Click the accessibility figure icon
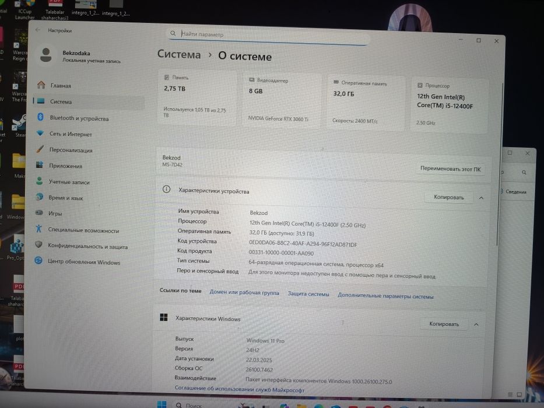This screenshot has width=544, height=408. click(x=39, y=228)
